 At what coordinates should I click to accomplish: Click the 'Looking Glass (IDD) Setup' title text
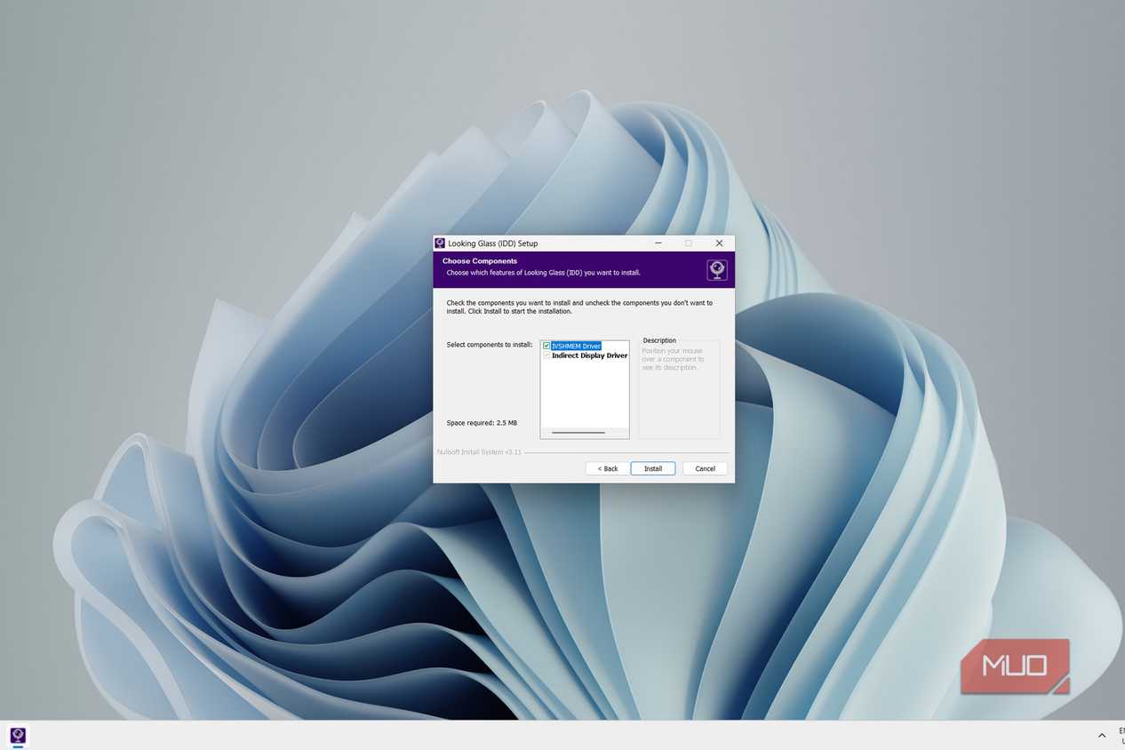(x=493, y=243)
